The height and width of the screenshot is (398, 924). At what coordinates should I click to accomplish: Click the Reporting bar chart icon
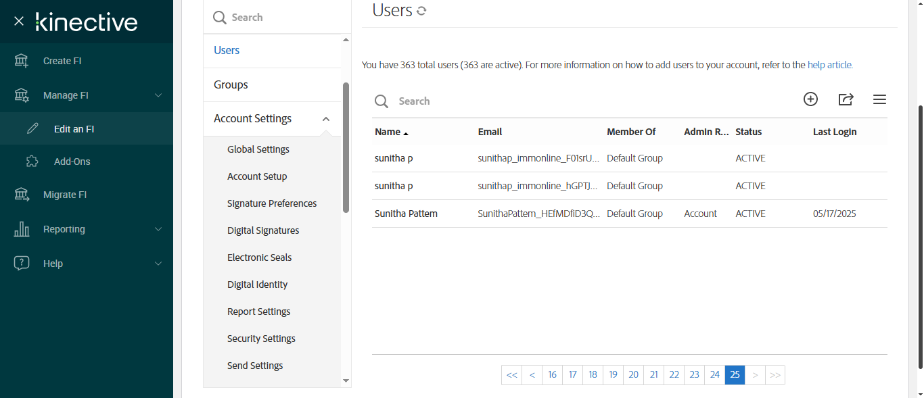[x=22, y=229]
